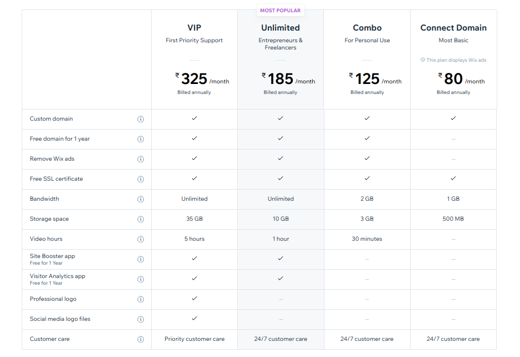
Task: Open the Visitor Analytics app info icon
Action: click(141, 279)
